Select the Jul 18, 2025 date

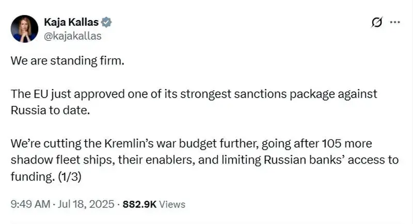coord(86,204)
